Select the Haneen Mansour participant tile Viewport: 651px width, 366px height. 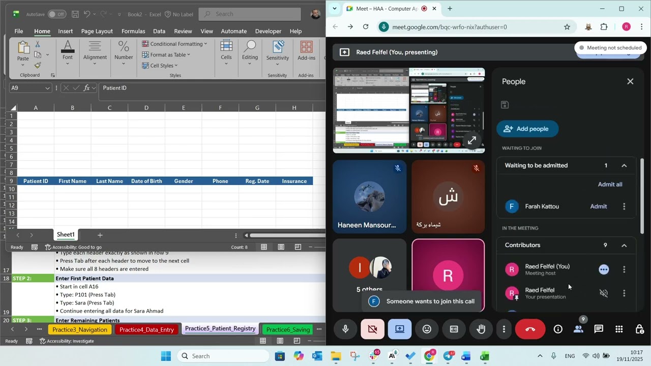(x=370, y=197)
